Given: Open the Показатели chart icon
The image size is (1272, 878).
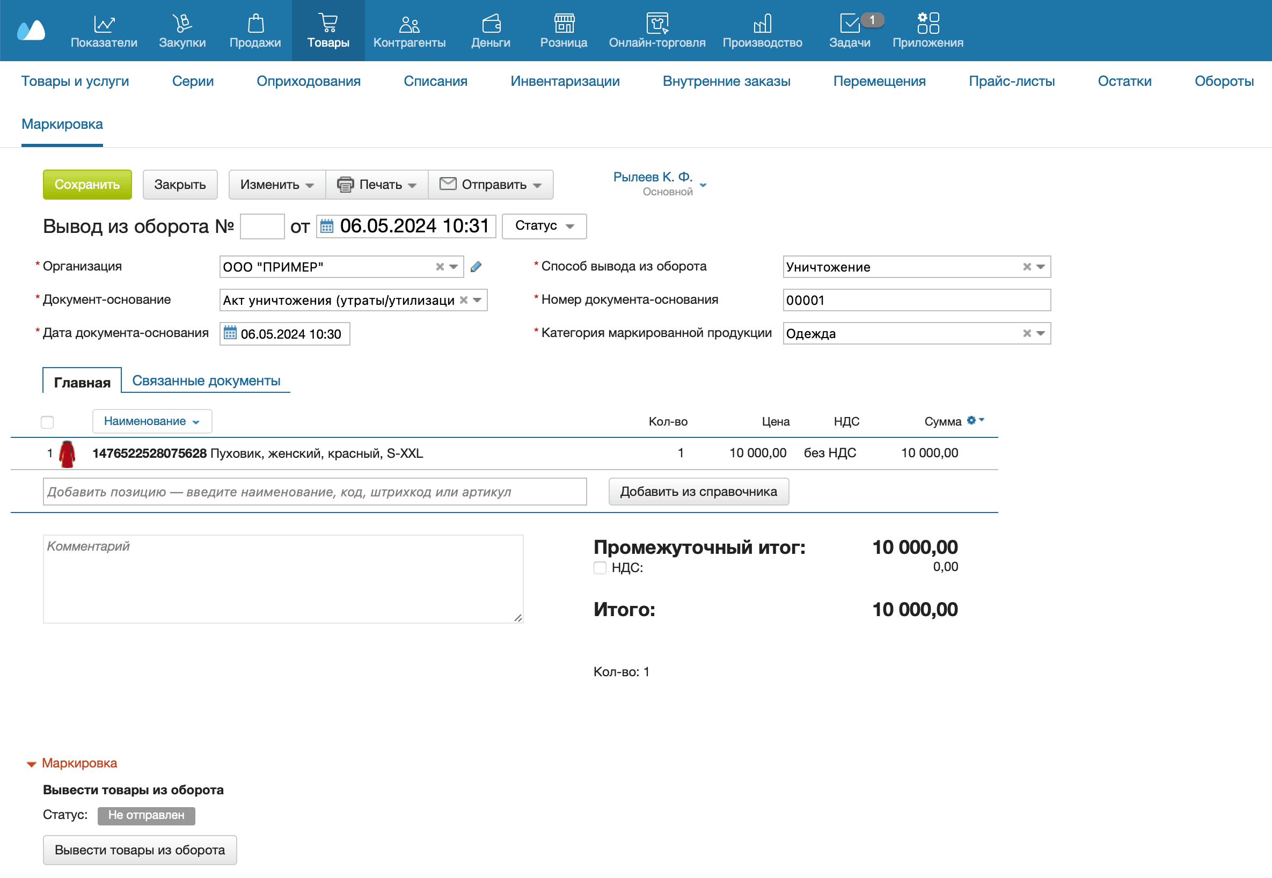Looking at the screenshot, I should click(104, 24).
